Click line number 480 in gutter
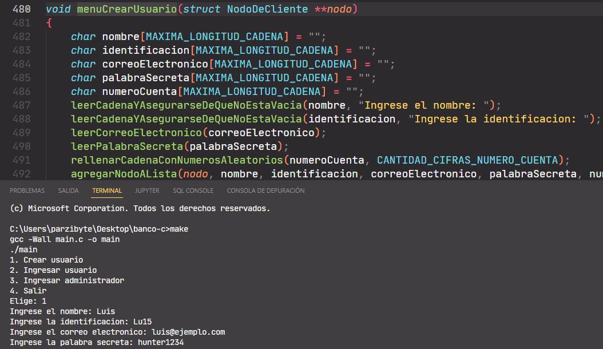 click(x=22, y=9)
